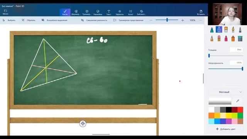
Task: Pick the dark gray color swatch
Action: click(223, 110)
